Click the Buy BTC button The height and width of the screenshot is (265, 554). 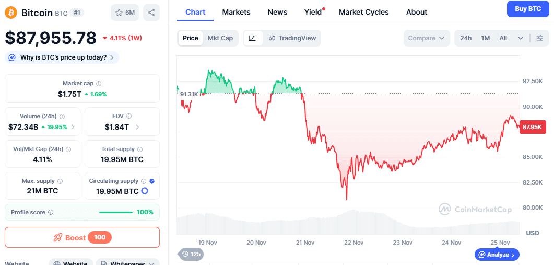(528, 9)
